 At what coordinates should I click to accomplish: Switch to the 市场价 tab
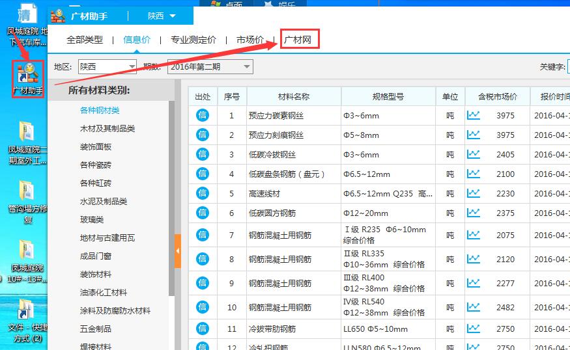250,40
